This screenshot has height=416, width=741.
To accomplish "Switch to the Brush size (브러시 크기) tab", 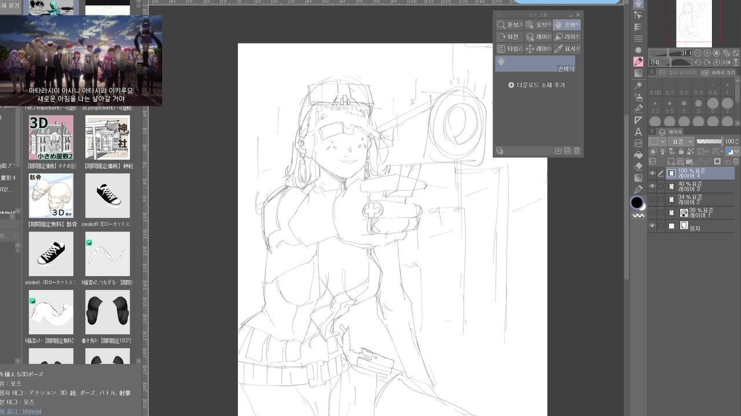I will [x=719, y=73].
